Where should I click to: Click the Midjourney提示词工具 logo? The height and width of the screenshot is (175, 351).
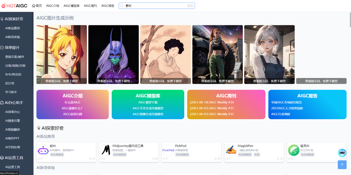point(106,150)
